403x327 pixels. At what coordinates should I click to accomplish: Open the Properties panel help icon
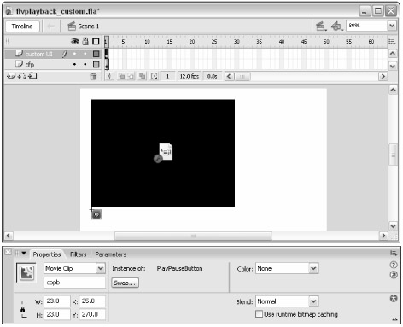pyautogui.click(x=394, y=265)
